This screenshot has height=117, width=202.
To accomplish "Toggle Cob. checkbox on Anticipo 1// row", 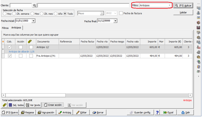I will coord(10,47).
